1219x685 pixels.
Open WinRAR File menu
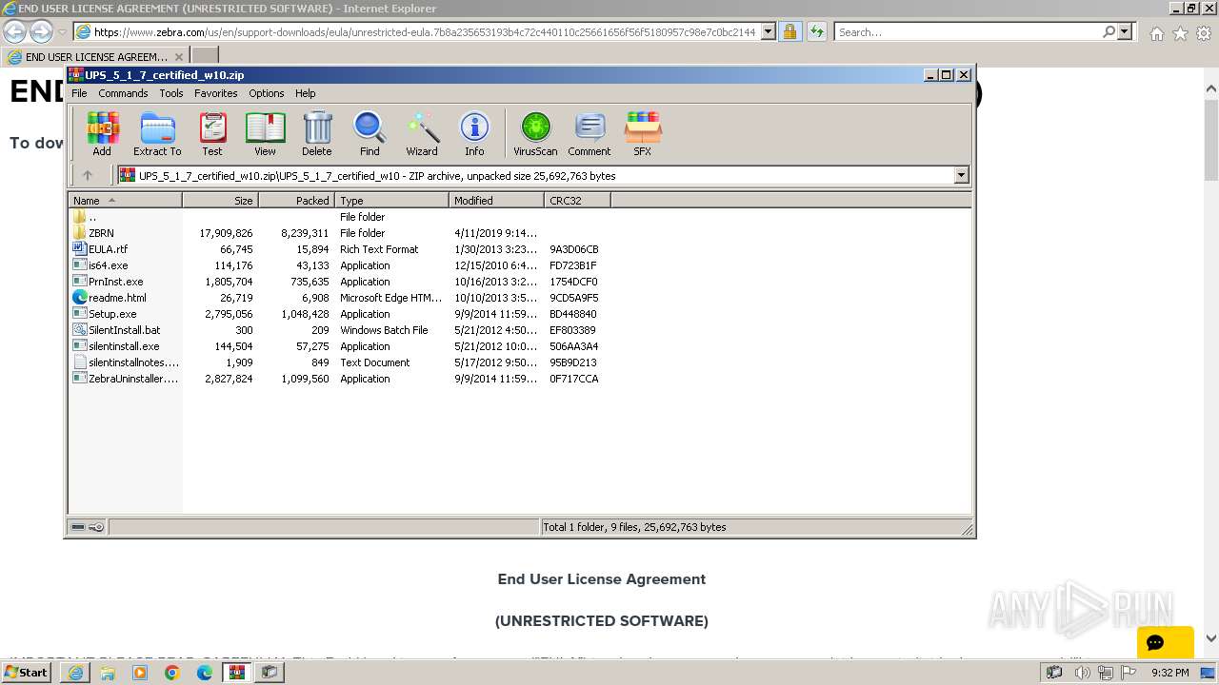tap(79, 93)
